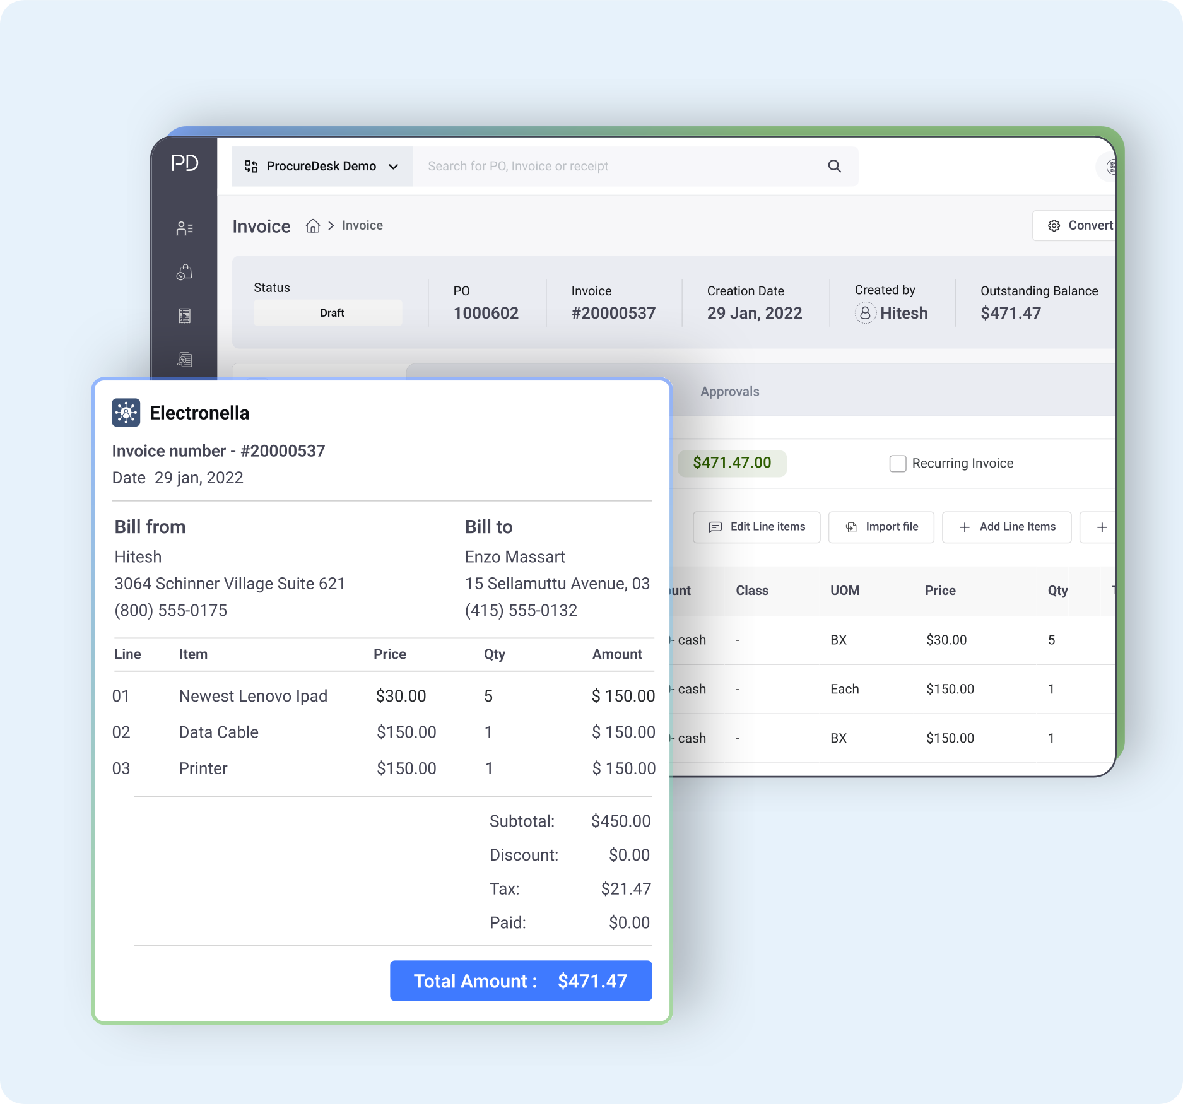The image size is (1183, 1106).
Task: Click the outstanding balance $471.47
Action: (x=1011, y=314)
